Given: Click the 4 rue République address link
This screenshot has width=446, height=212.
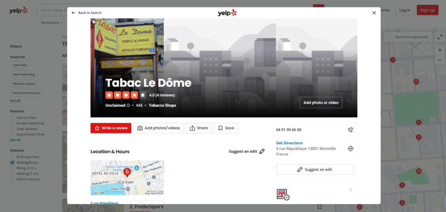Looking at the screenshot, I should tap(104, 202).
